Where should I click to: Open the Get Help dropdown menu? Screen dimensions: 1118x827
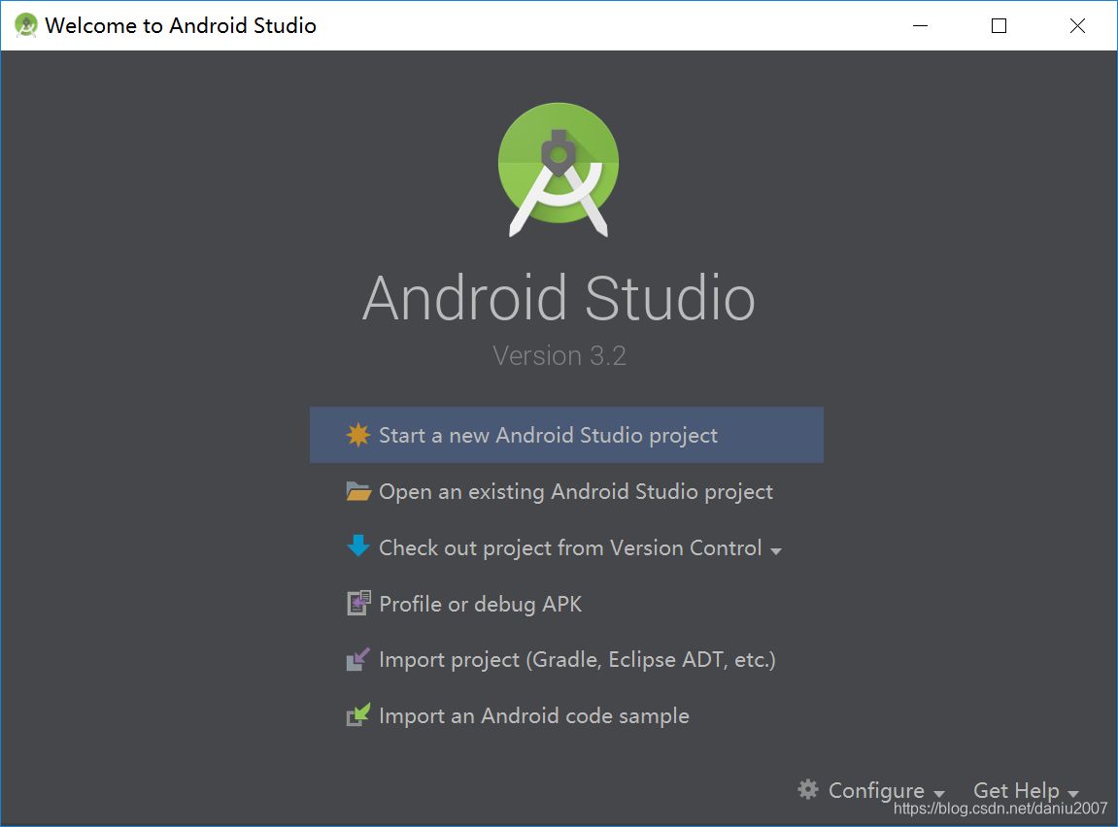pos(1026,790)
